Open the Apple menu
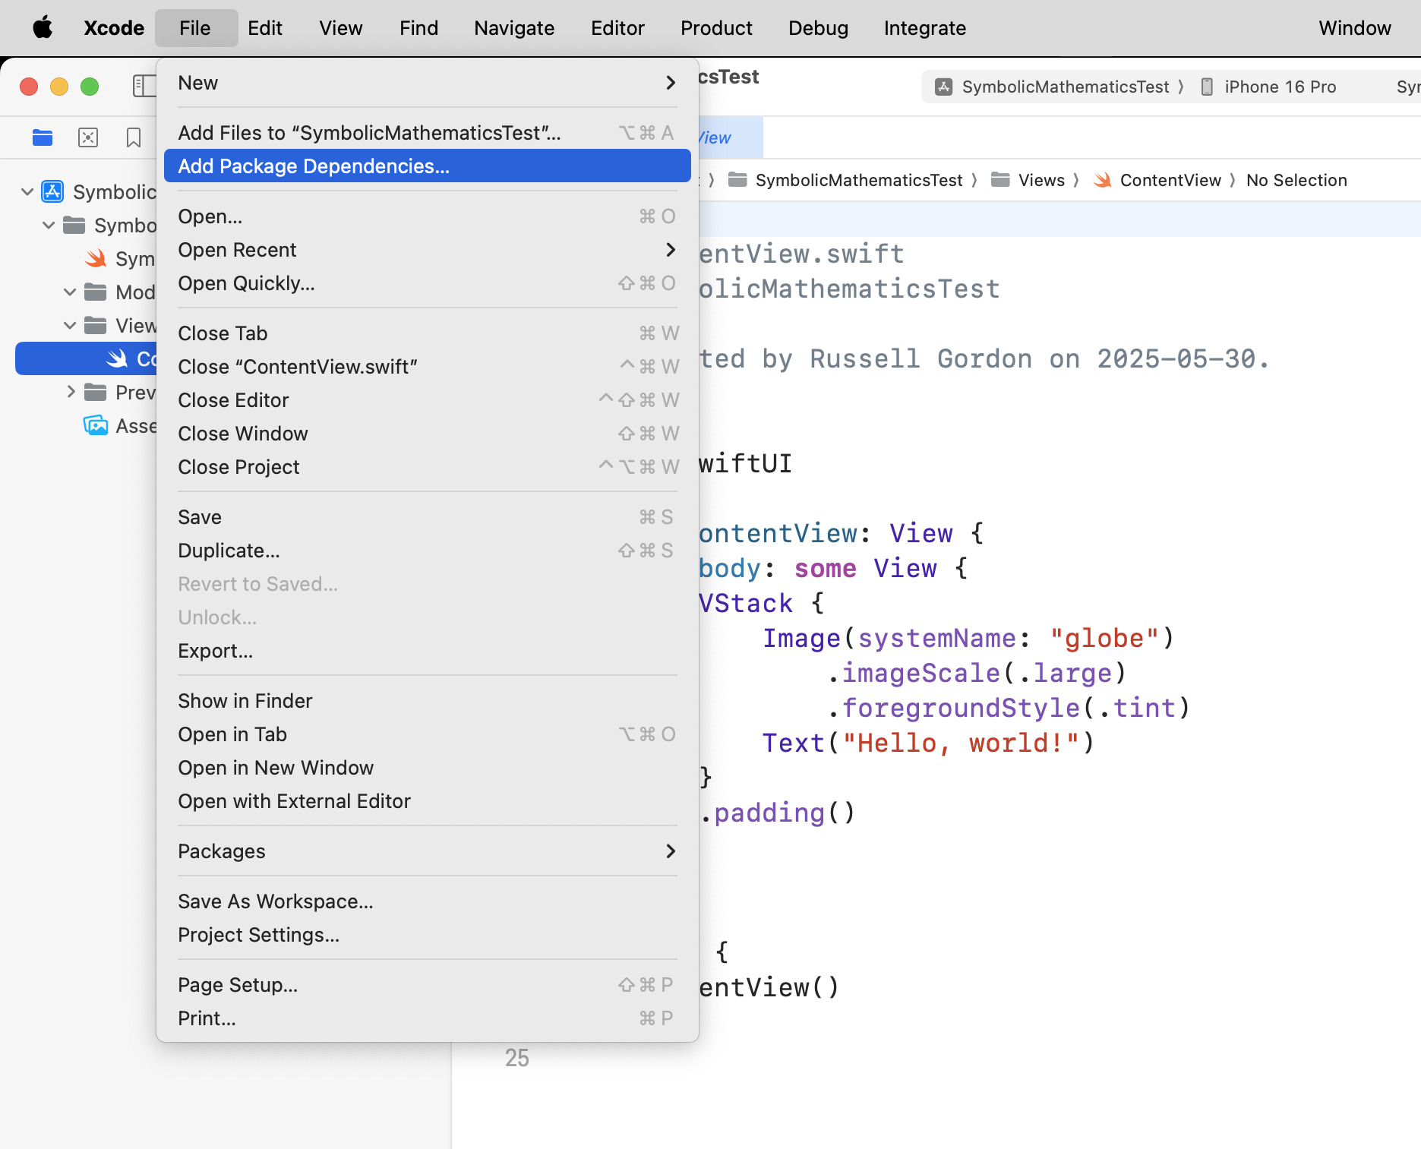 (43, 28)
